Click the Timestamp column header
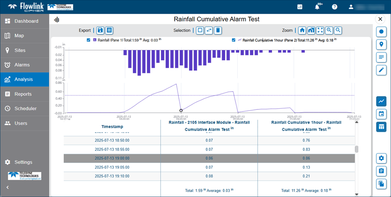Viewport: 391px width, 197px height. 112,126
